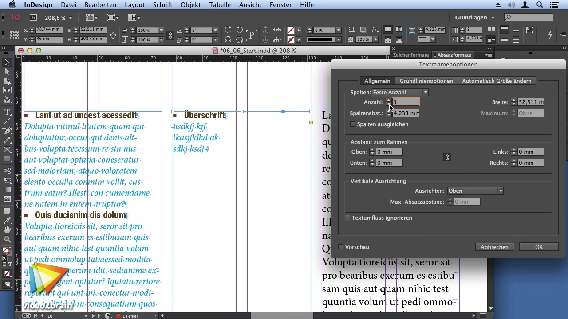Enable Spalten ausgleichen checkbox
The width and height of the screenshot is (568, 319).
click(x=353, y=124)
